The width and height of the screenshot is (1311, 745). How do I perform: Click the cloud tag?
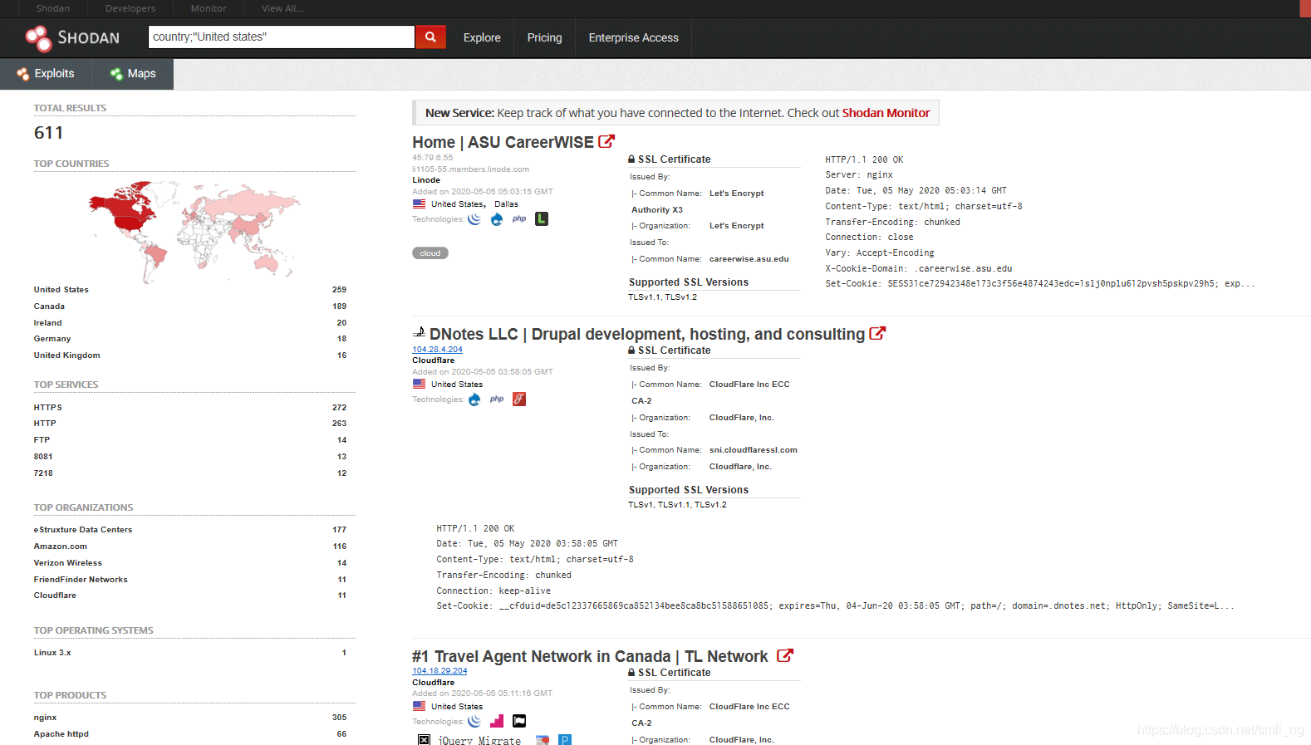click(x=430, y=253)
